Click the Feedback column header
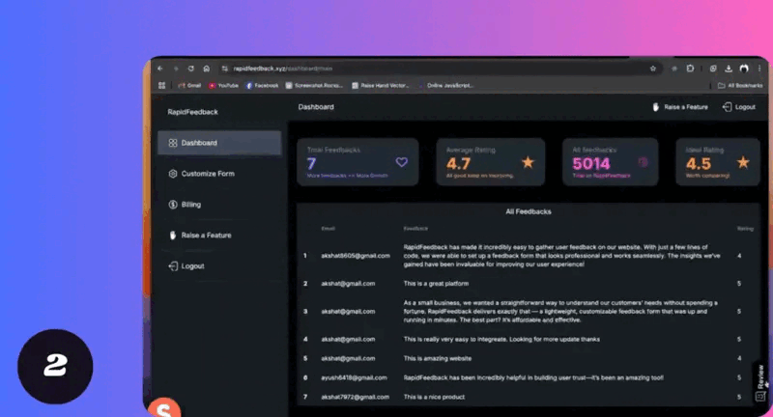Image resolution: width=773 pixels, height=417 pixels. (x=415, y=229)
